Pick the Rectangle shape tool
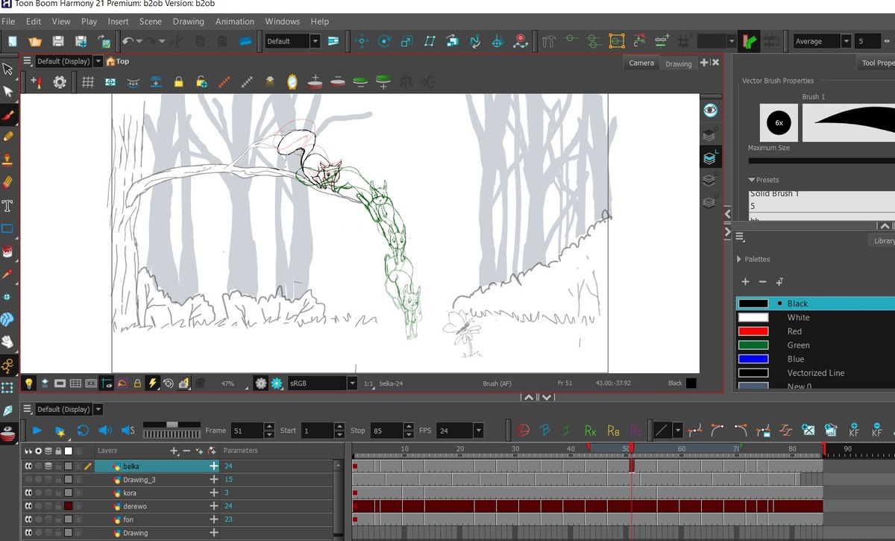 [8, 228]
